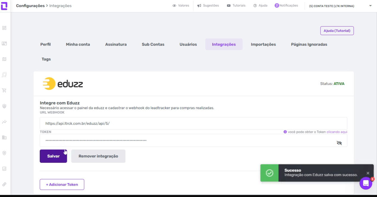Open the contact card icon in sidebar
The image size is (377, 197).
[x=4, y=43]
